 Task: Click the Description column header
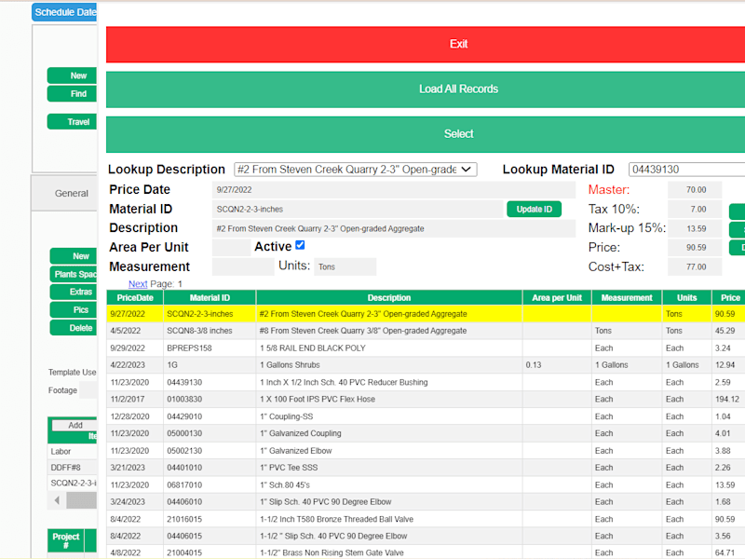[389, 297]
